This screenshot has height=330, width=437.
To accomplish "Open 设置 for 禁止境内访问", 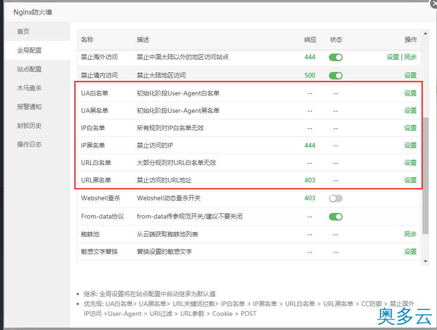I will pos(410,75).
